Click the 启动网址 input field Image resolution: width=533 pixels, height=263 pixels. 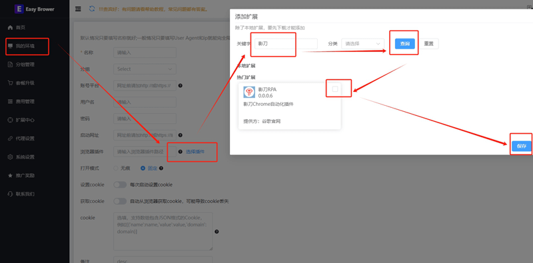[145, 135]
